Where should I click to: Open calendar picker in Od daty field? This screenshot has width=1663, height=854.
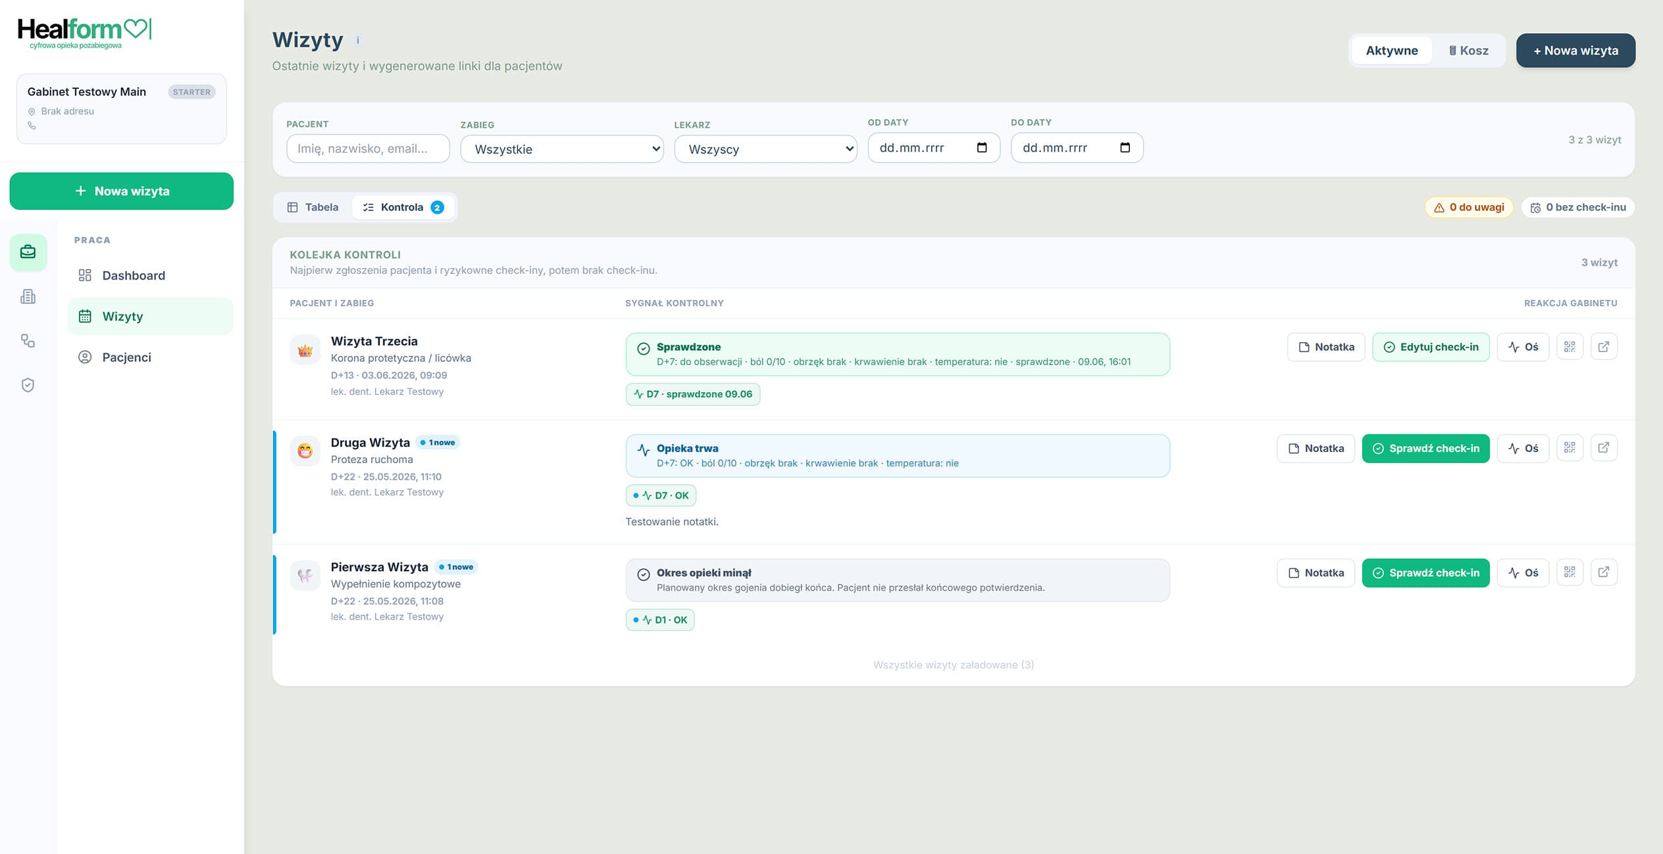point(982,147)
